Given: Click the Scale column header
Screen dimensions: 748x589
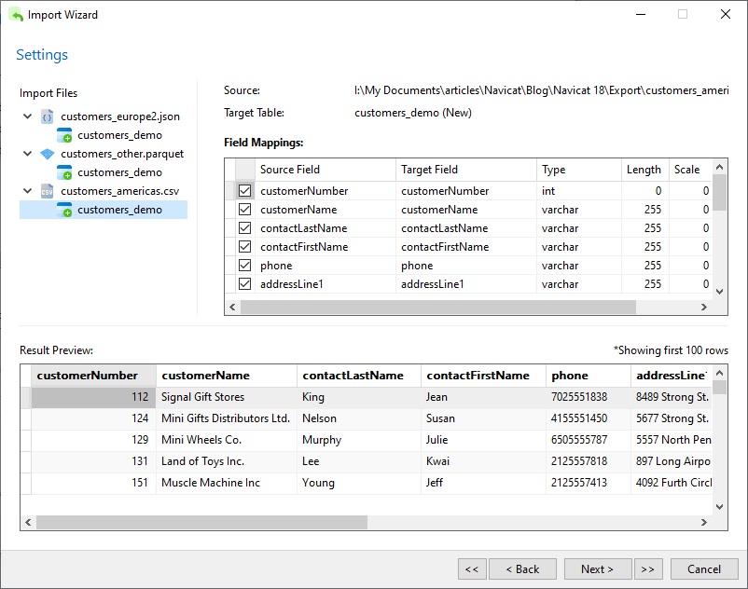Looking at the screenshot, I should coord(690,170).
